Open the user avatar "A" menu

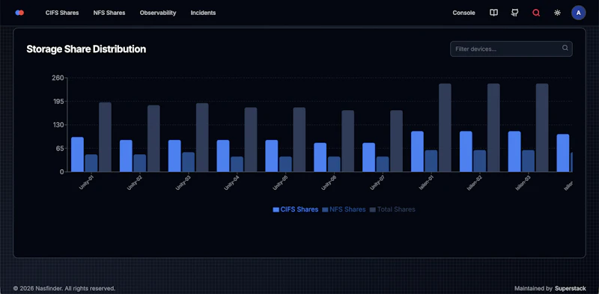578,13
